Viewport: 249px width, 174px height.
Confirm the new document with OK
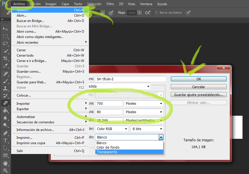coord(199,79)
